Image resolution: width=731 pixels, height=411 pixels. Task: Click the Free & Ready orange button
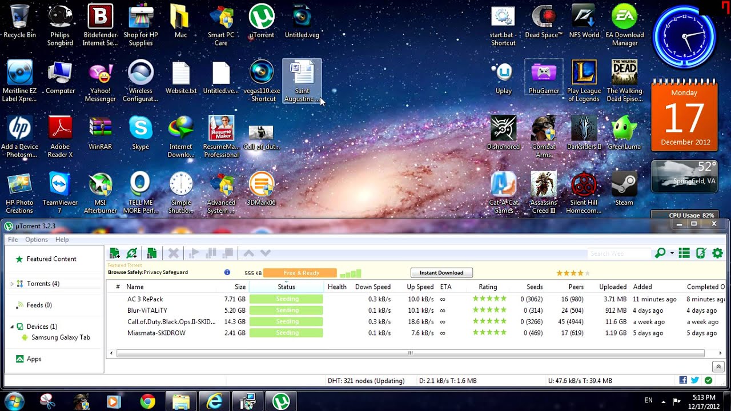click(x=300, y=273)
